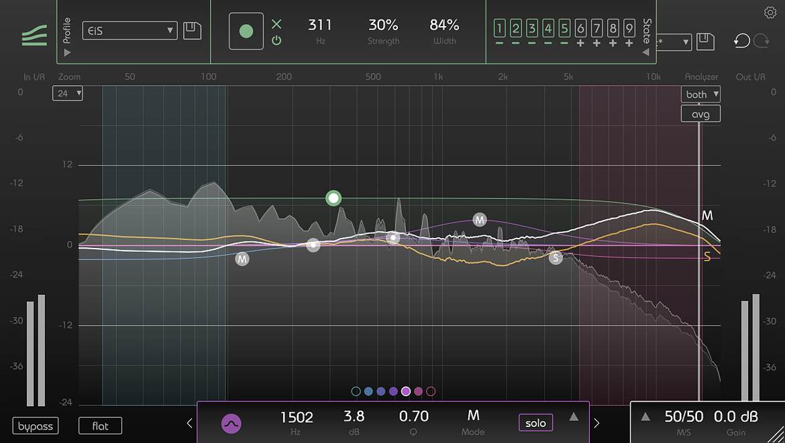The image size is (785, 443).
Task: Save preset using disk icon beside undo
Action: [705, 42]
